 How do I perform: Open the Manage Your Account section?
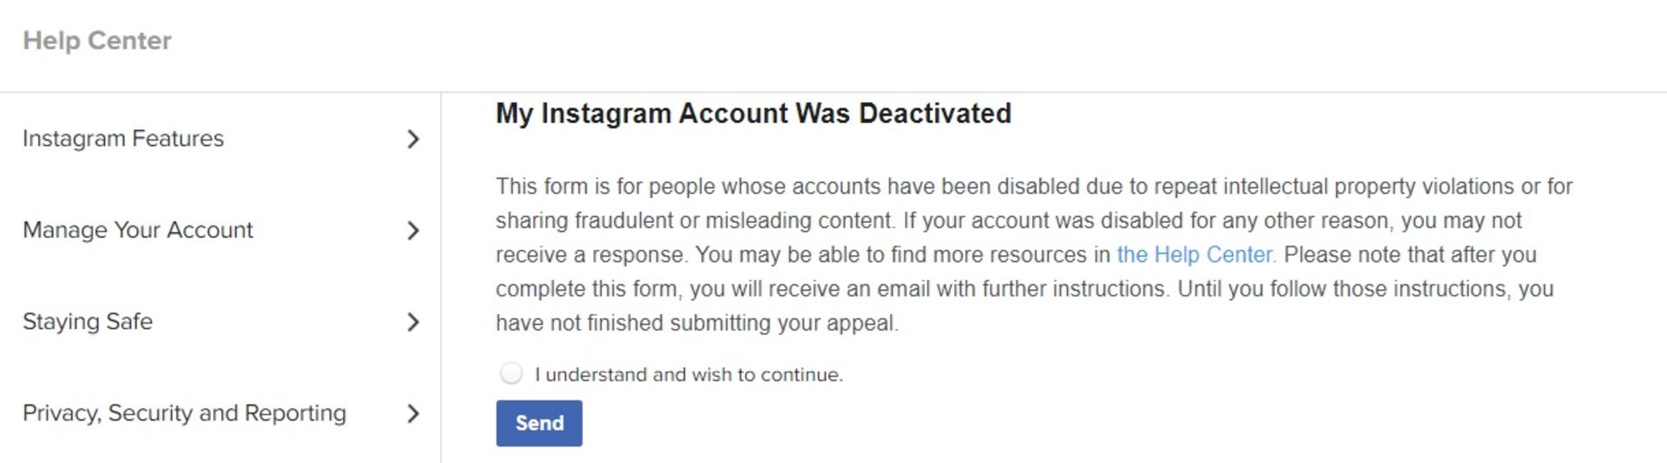[x=221, y=231]
